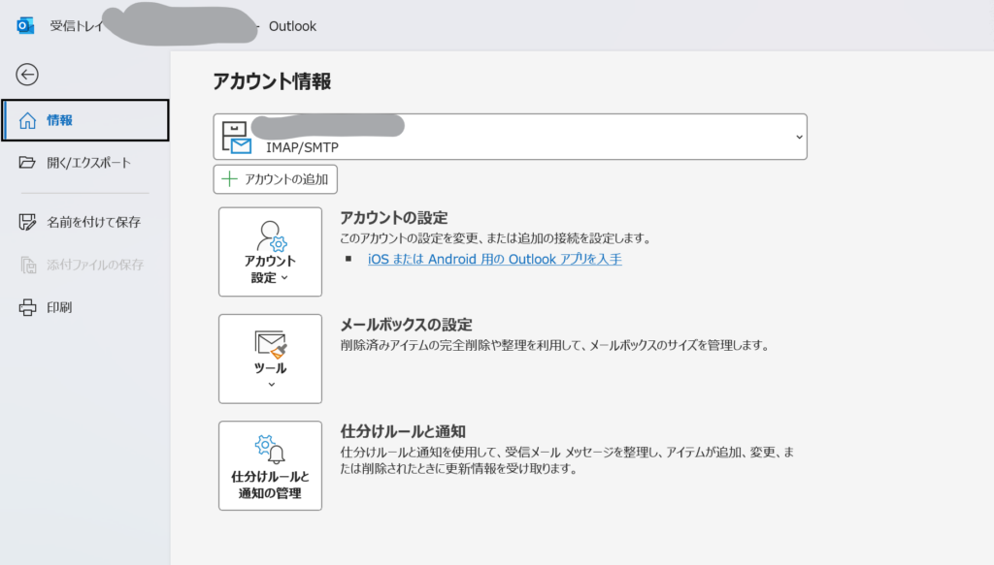Click the person-gear icon for アカウント設定
Image resolution: width=994 pixels, height=565 pixels.
270,236
